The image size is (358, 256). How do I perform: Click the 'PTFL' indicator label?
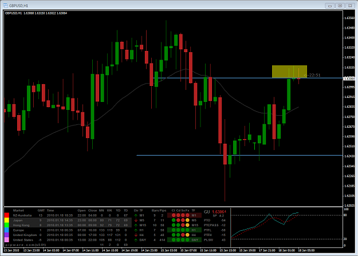pos(207,230)
